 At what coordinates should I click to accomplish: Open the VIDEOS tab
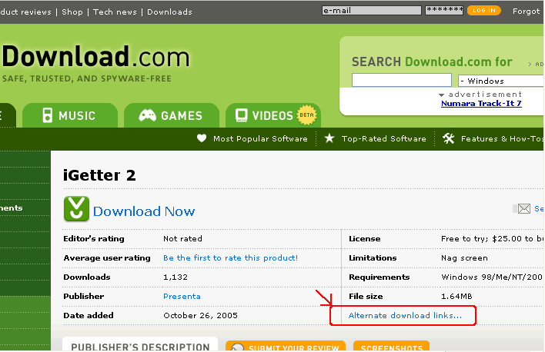272,115
